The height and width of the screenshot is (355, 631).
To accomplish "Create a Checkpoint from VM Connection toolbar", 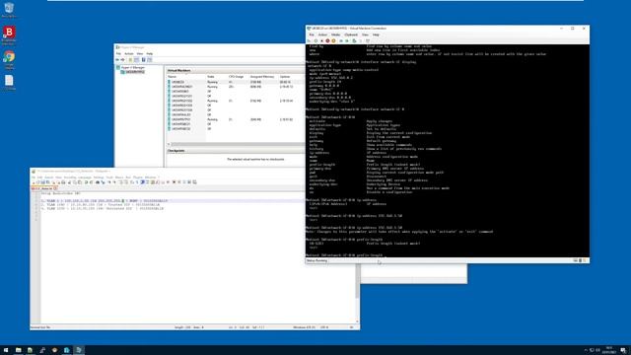I will (x=354, y=40).
